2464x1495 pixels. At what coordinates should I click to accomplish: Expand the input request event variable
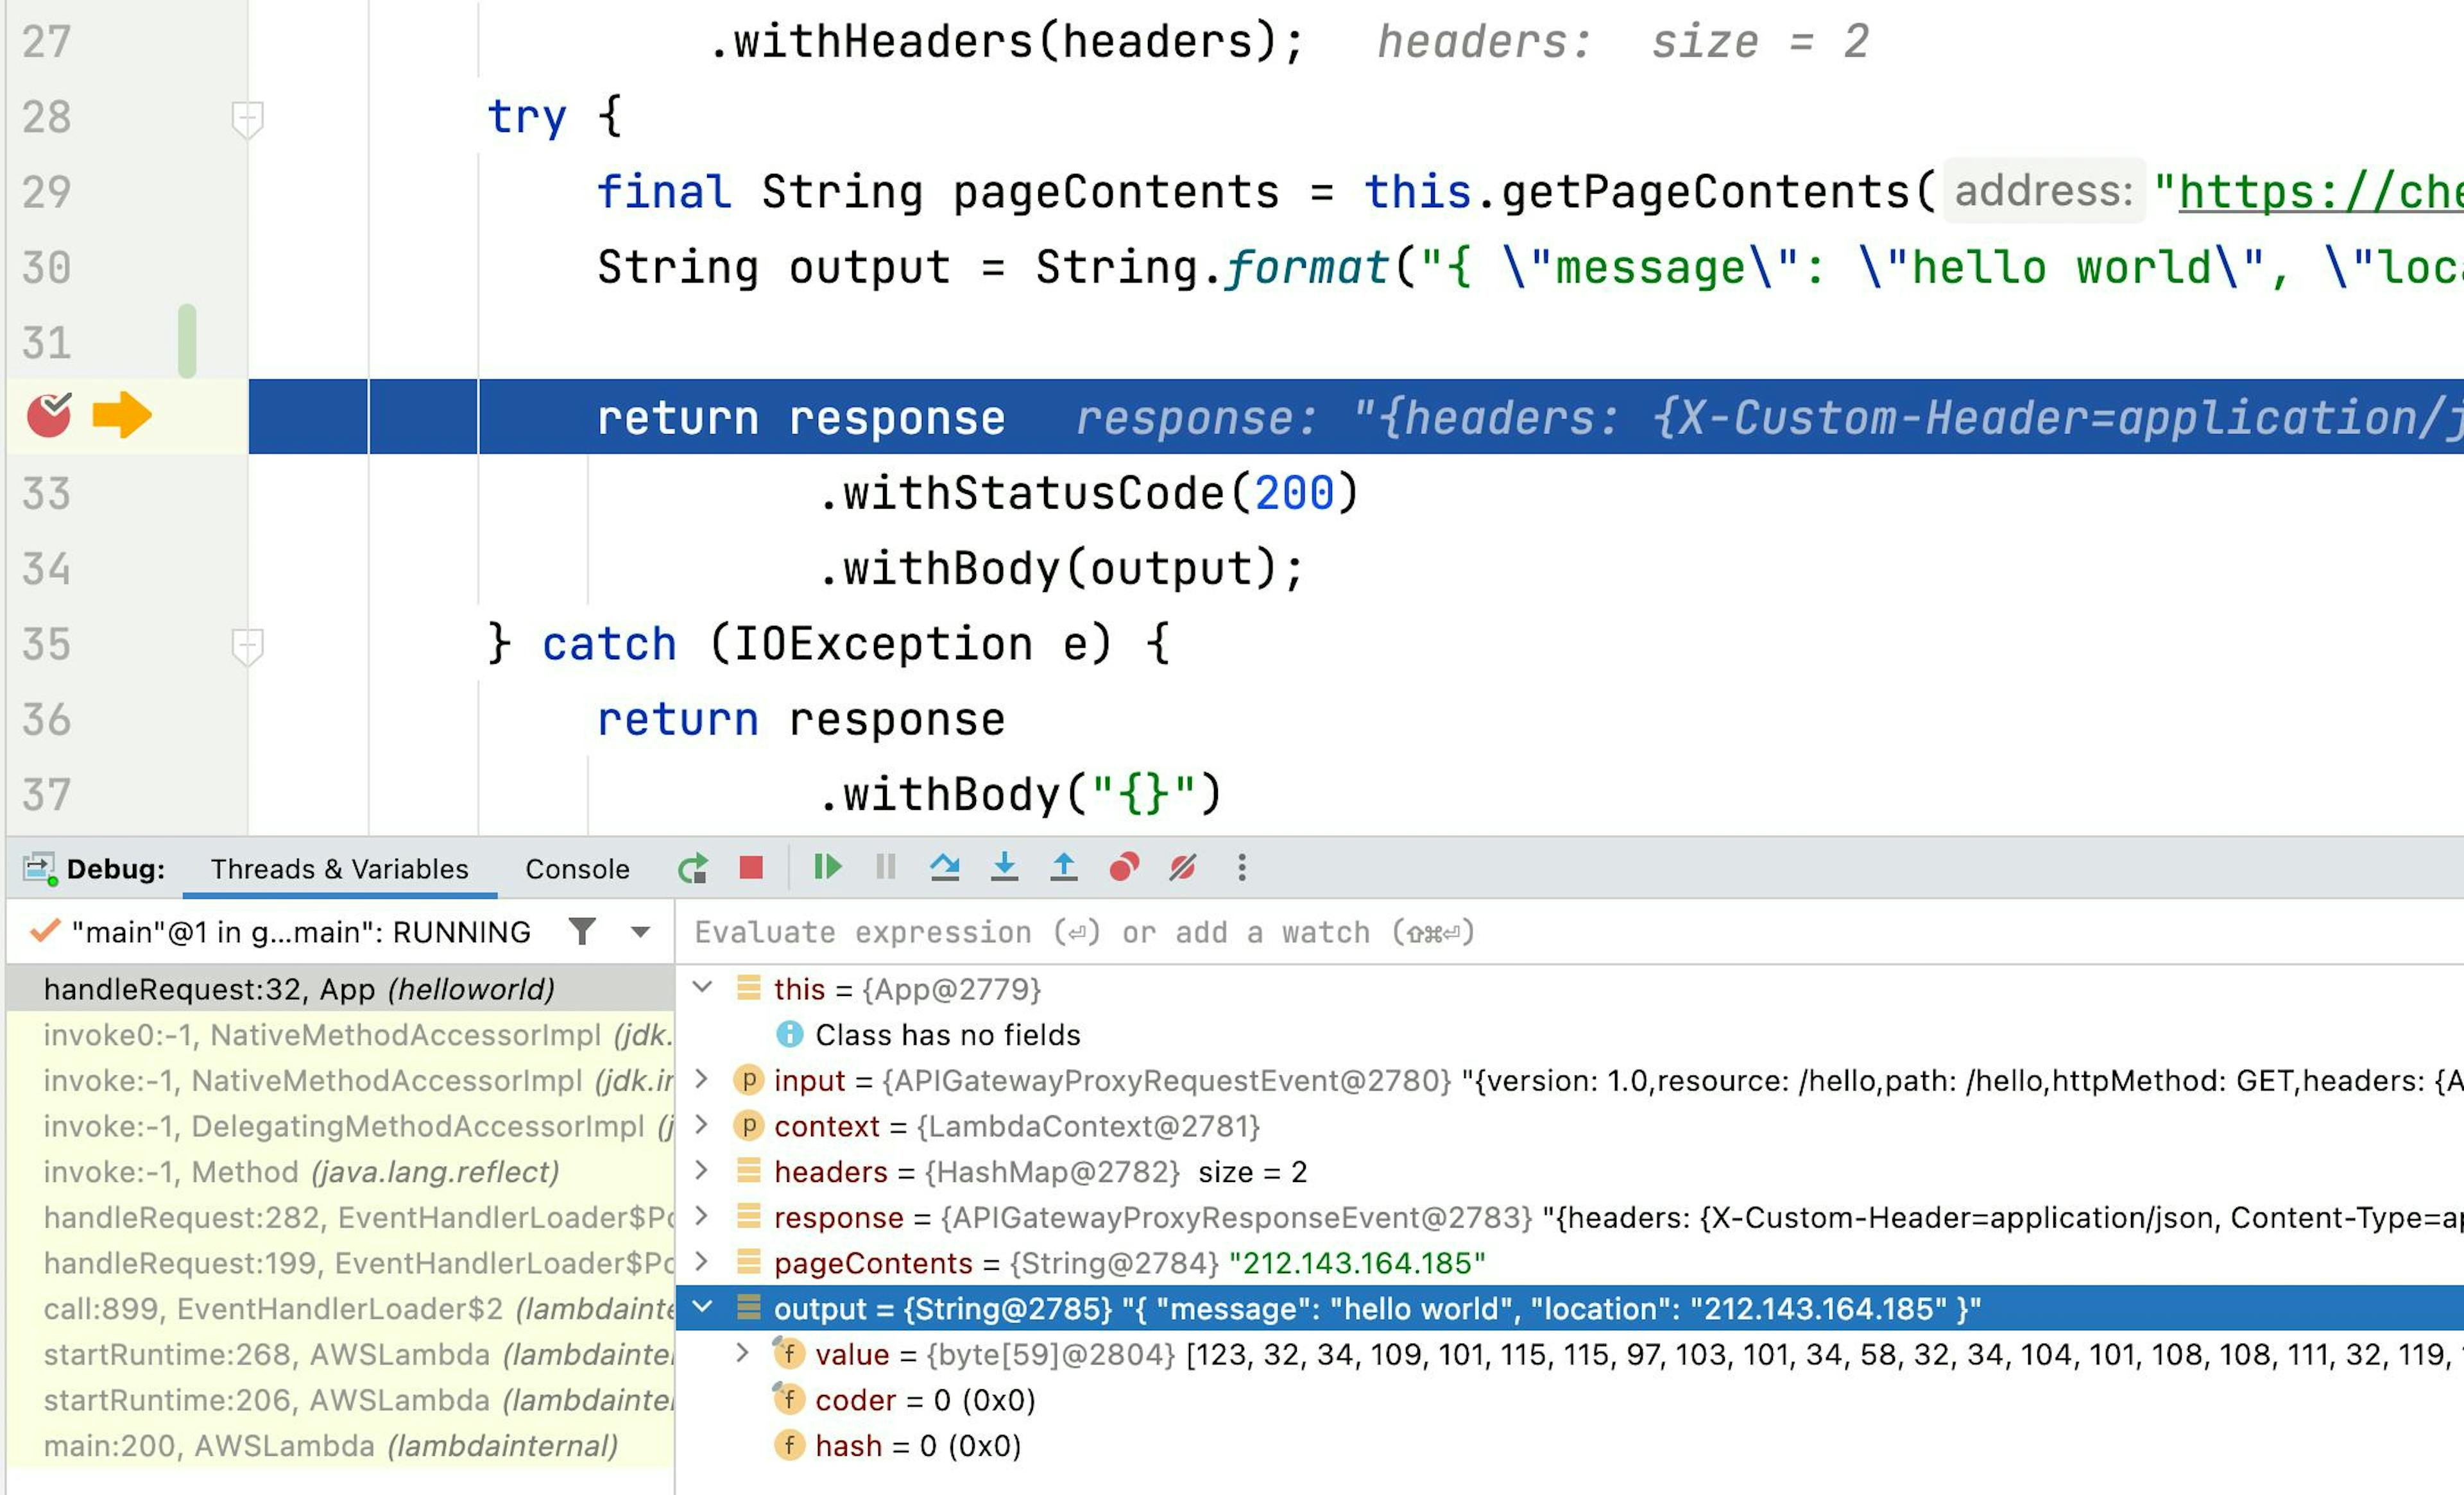(703, 1079)
